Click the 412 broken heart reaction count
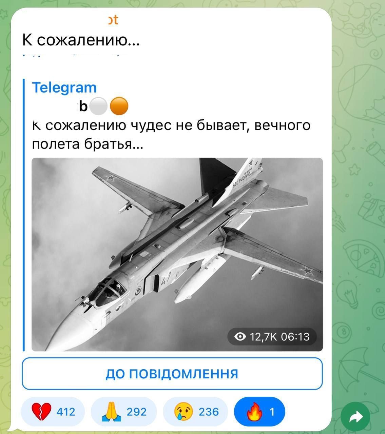This screenshot has width=385, height=434. tap(66, 412)
